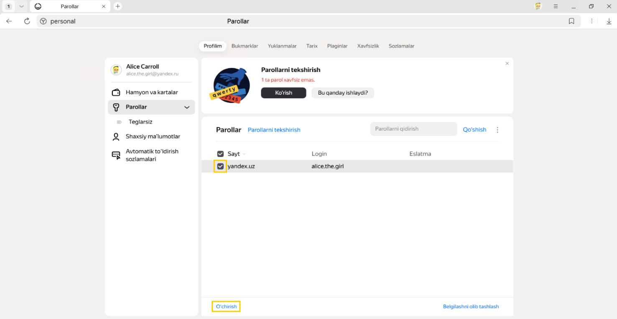Click the O'chirish delete link

[226, 307]
